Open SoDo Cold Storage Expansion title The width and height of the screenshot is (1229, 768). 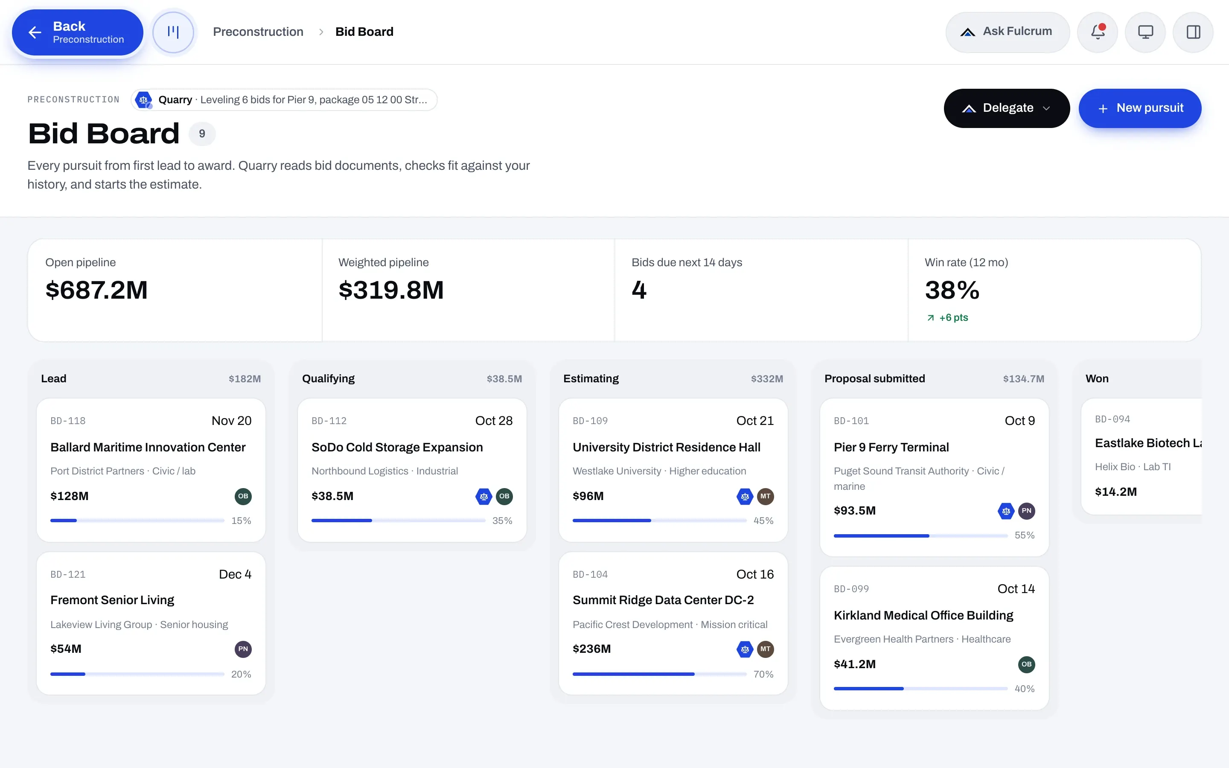coord(397,447)
